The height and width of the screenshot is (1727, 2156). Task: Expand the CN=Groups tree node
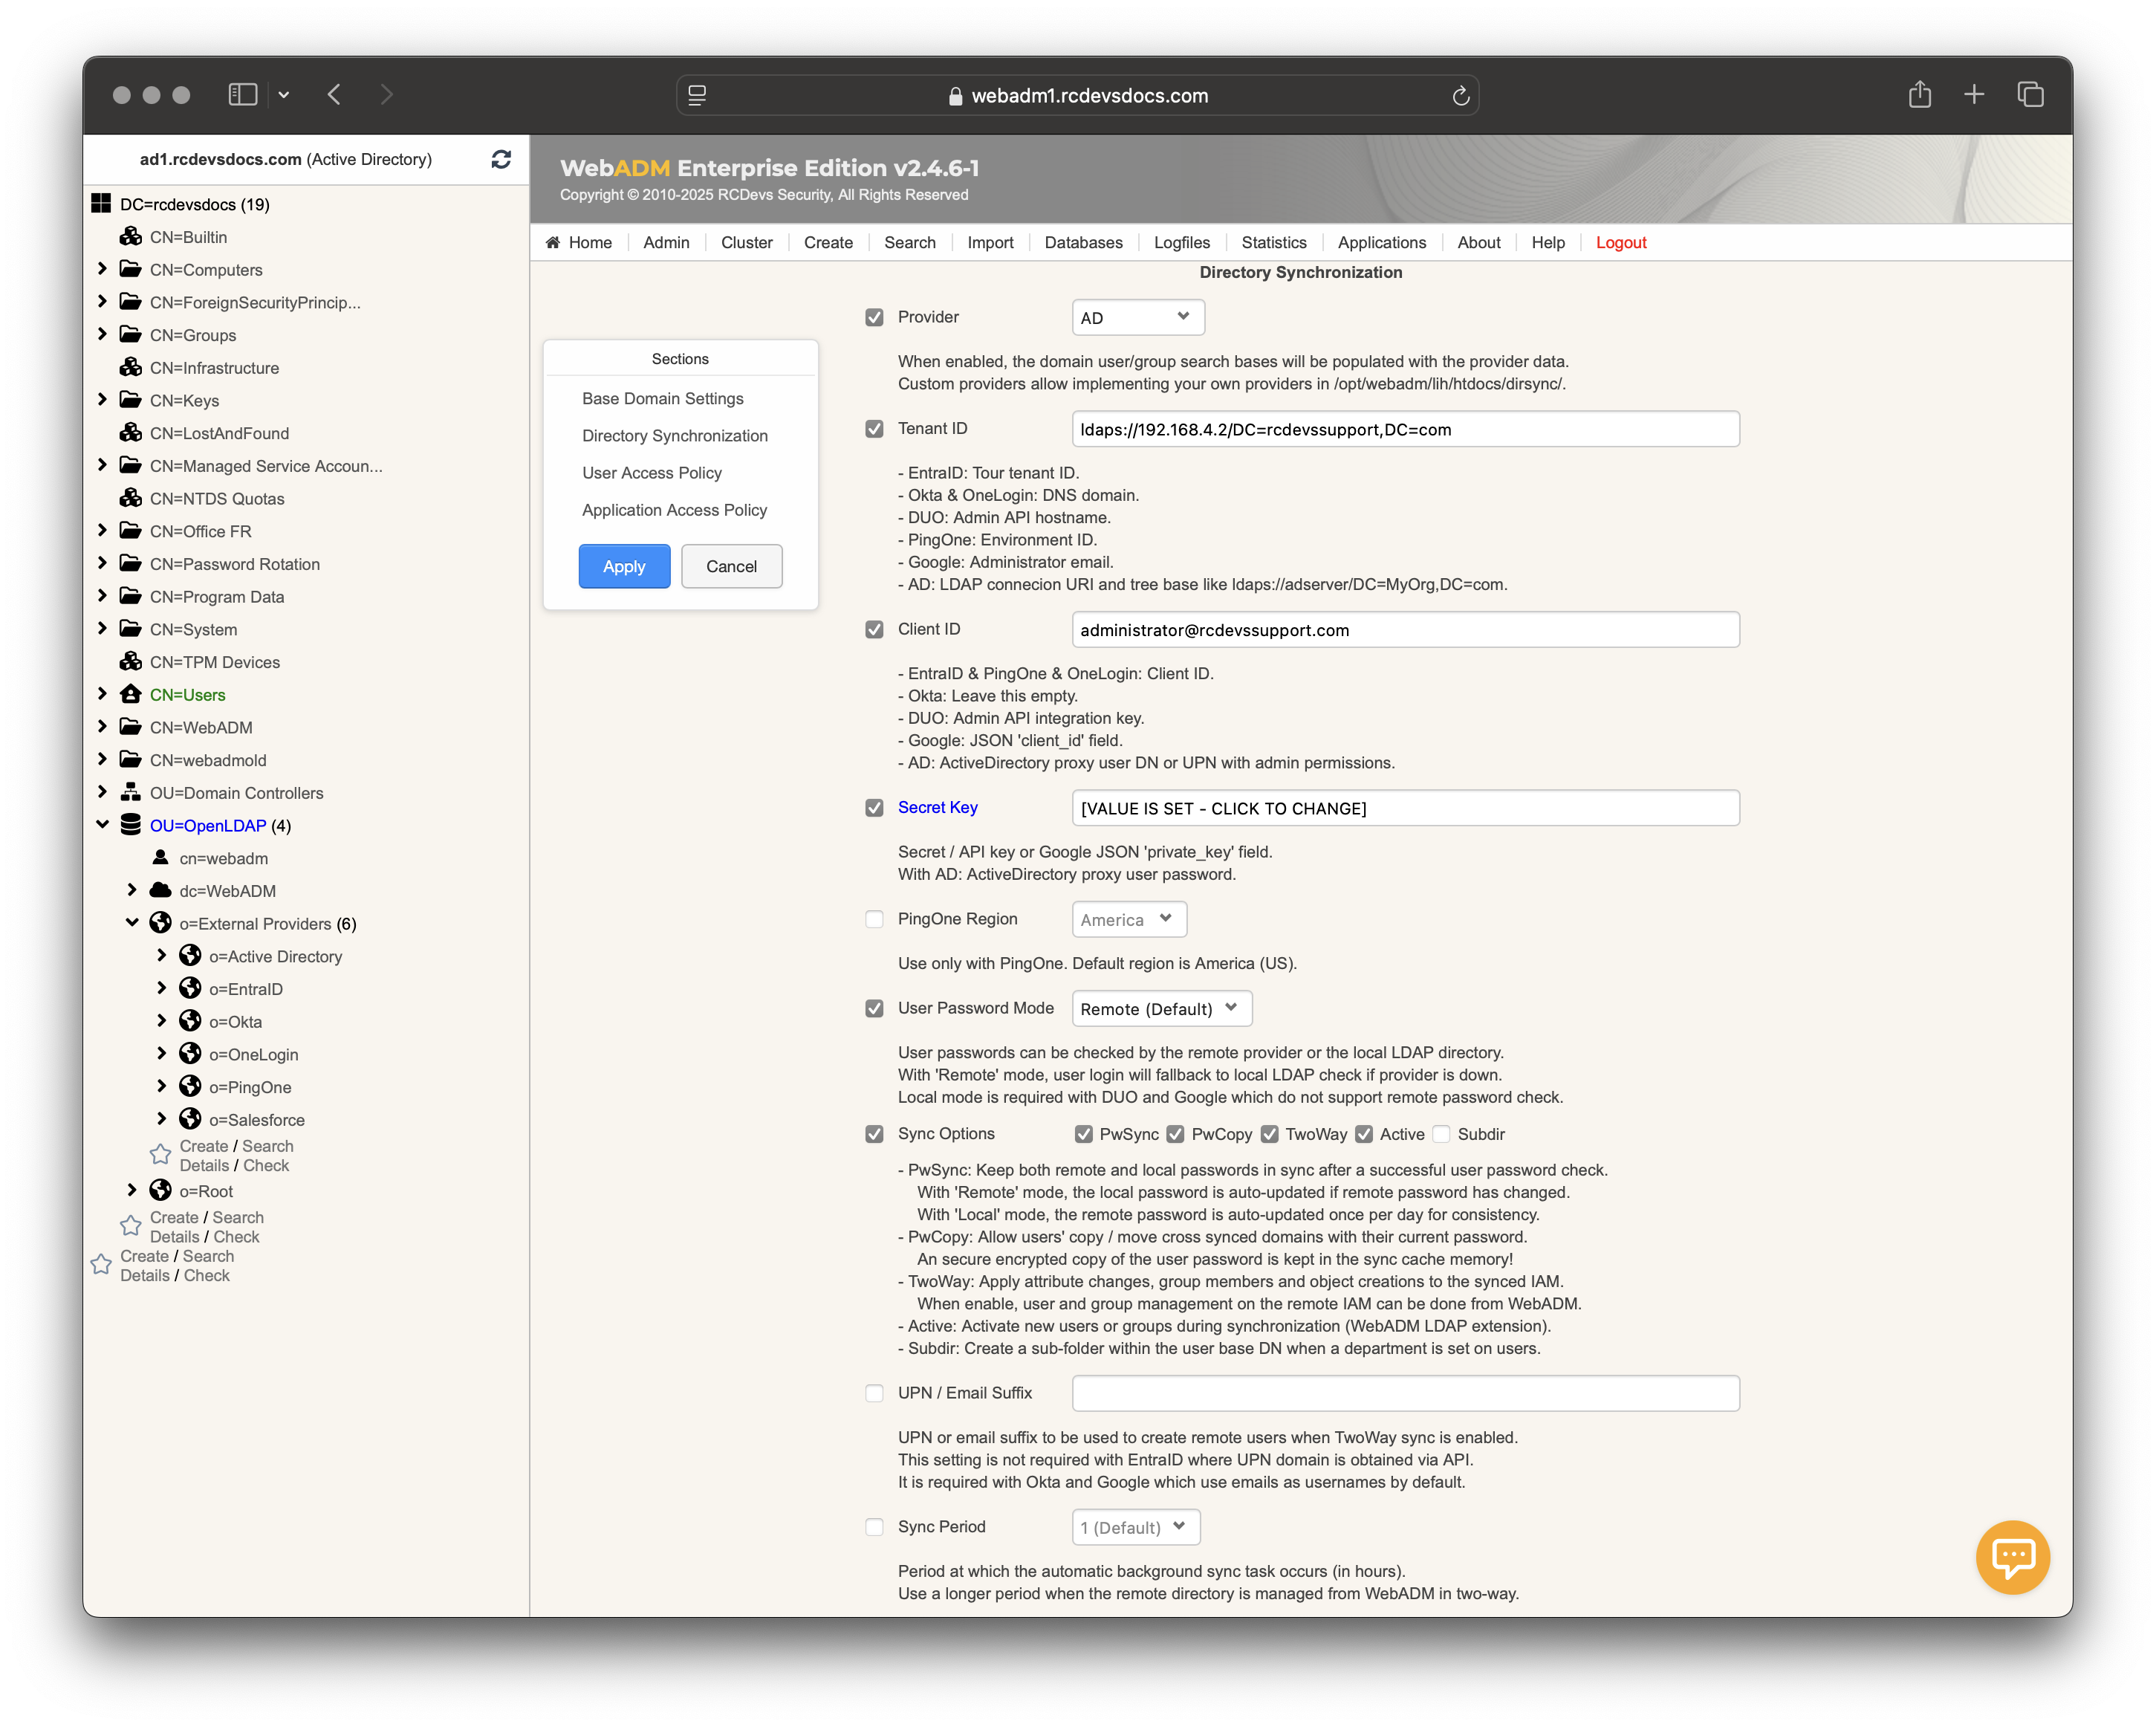(102, 334)
